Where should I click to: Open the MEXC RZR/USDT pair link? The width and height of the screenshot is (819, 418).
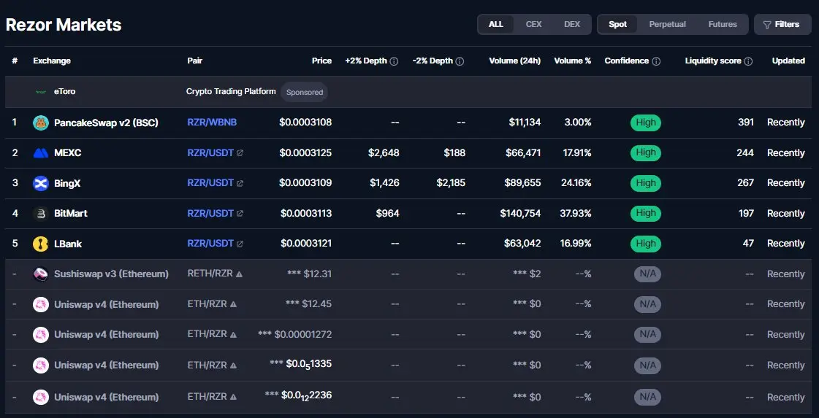click(x=210, y=153)
